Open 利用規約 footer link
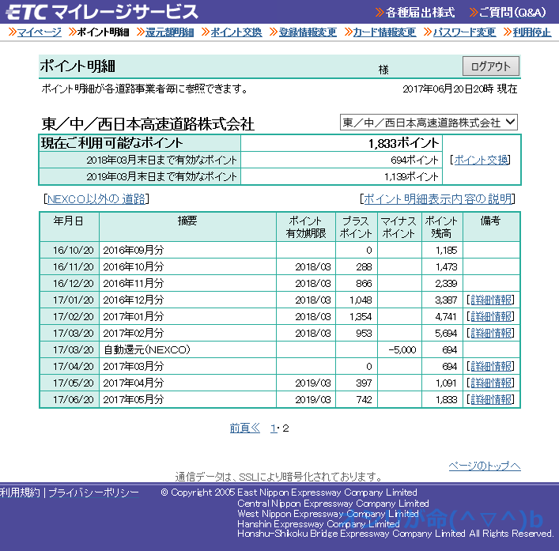This screenshot has width=559, height=551. pyautogui.click(x=20, y=493)
